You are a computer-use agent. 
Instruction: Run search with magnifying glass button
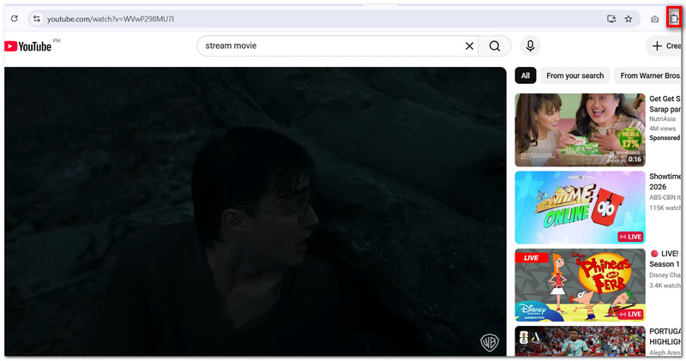point(495,46)
